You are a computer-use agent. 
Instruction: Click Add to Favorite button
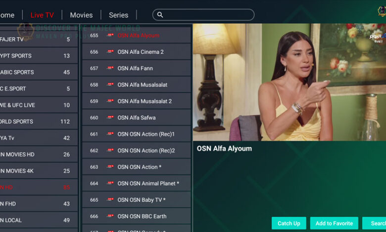point(334,223)
